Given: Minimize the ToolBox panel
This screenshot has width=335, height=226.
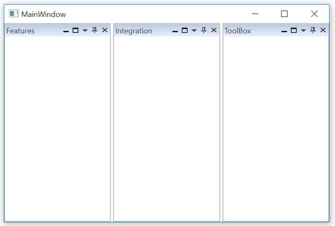Looking at the screenshot, I should (x=284, y=31).
